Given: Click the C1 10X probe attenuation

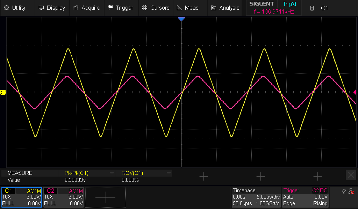Looking at the screenshot, I should (7, 197).
